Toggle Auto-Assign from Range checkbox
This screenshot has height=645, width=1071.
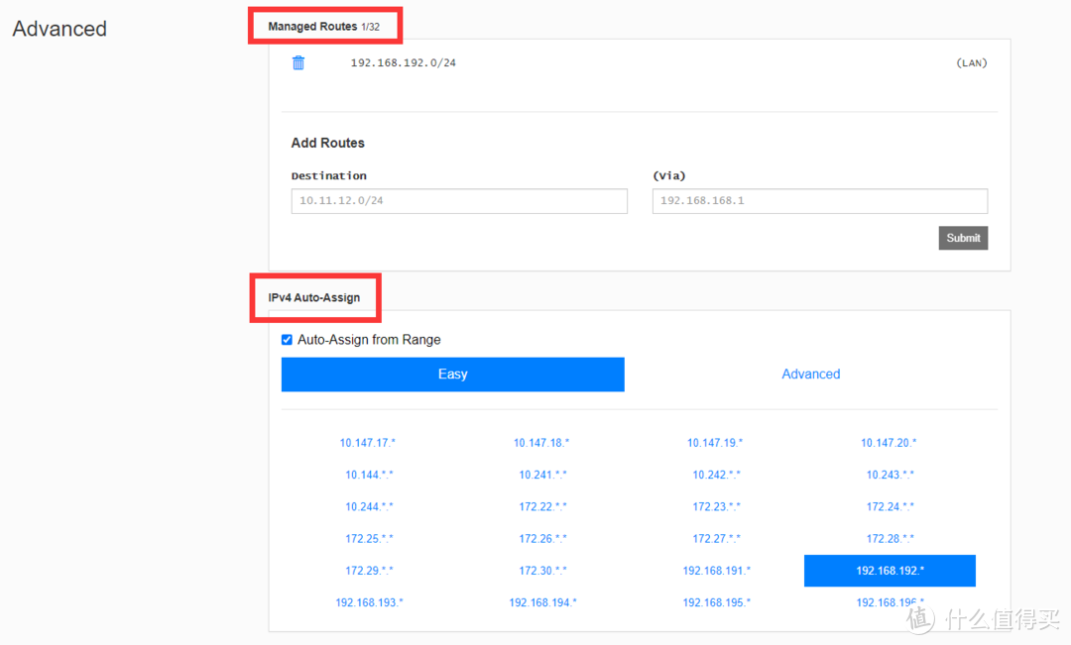[288, 340]
